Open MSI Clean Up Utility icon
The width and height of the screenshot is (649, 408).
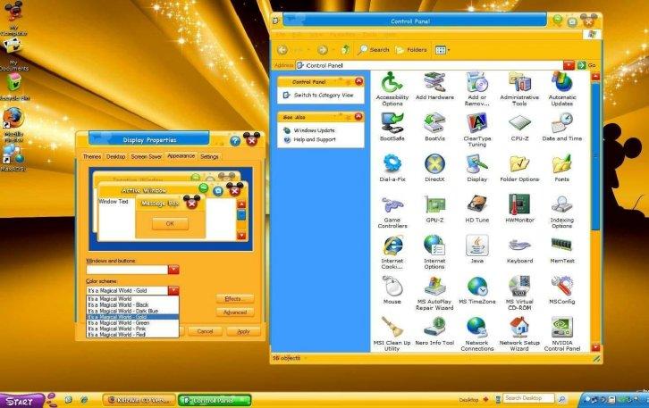(x=392, y=334)
